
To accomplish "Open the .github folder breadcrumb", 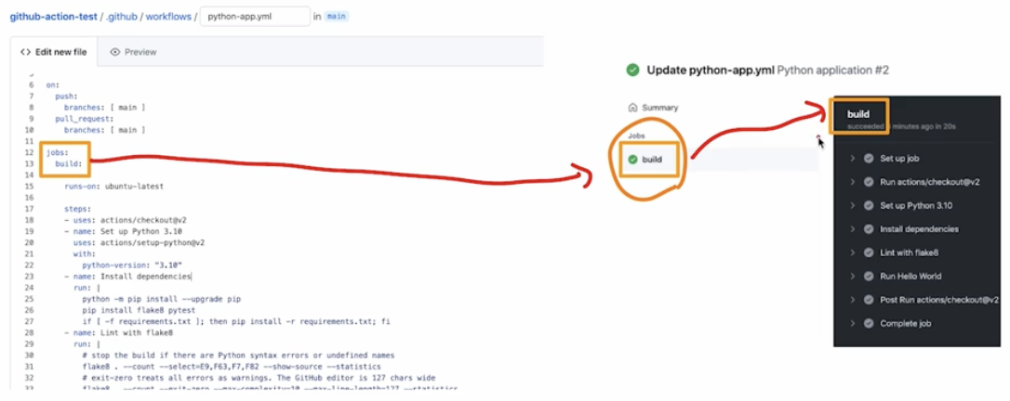I will [x=122, y=17].
